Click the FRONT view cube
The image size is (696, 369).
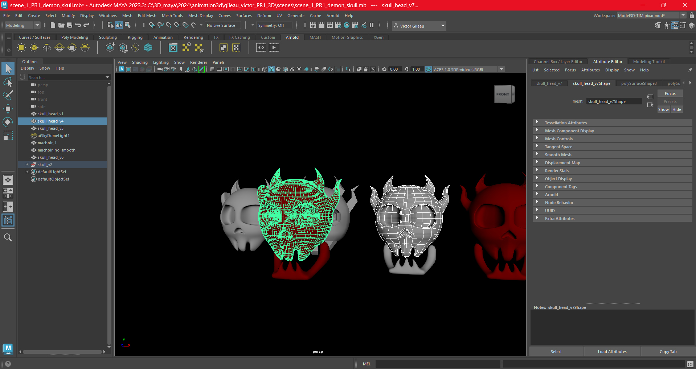point(504,94)
